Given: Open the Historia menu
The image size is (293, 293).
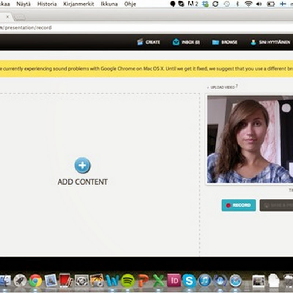Looking at the screenshot, I should 47,4.
